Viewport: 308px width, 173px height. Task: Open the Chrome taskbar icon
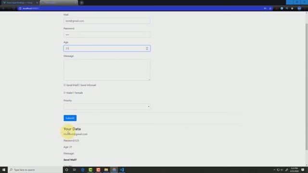(x=114, y=170)
